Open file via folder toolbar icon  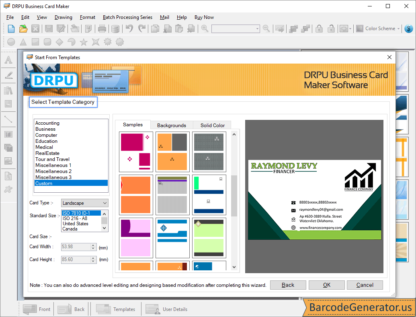23,29
